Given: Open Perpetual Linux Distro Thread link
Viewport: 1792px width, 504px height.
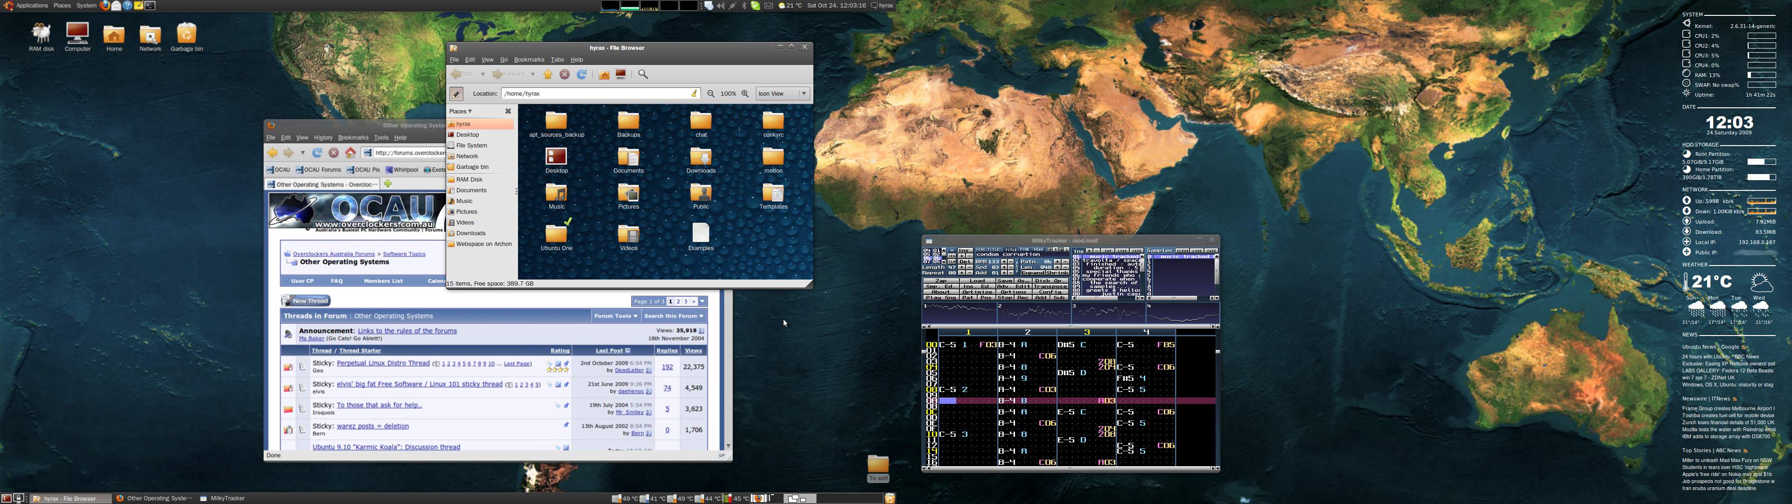Looking at the screenshot, I should click(383, 364).
